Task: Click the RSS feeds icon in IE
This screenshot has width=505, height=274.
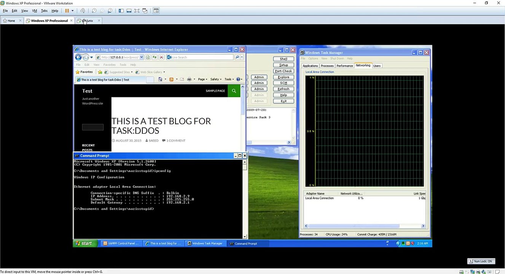Action: coord(171,79)
